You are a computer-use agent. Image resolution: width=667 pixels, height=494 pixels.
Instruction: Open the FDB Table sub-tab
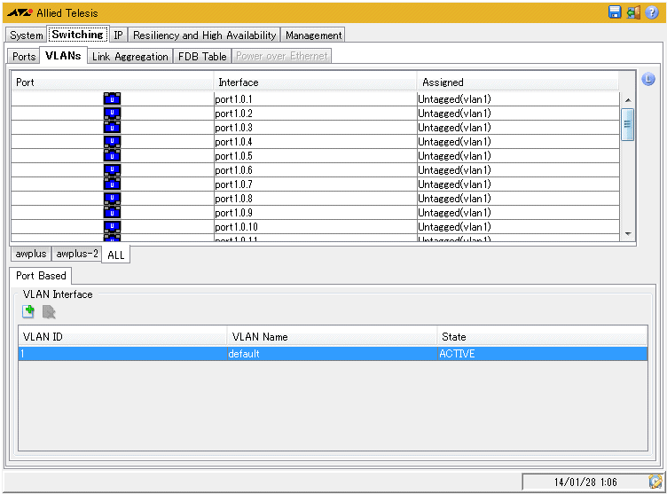tap(202, 56)
